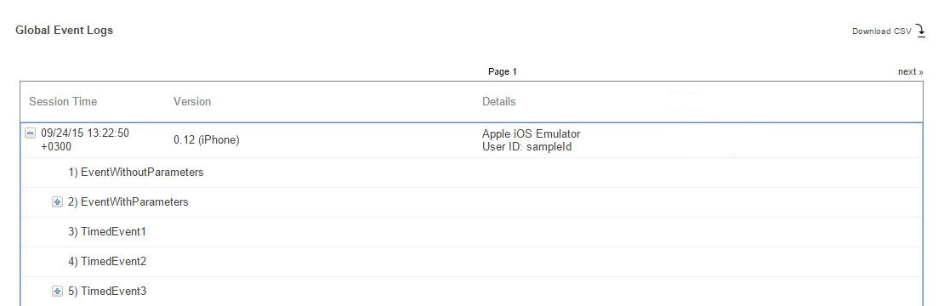The image size is (944, 306).
Task: Click the Page 1 indicator
Action: 502,71
